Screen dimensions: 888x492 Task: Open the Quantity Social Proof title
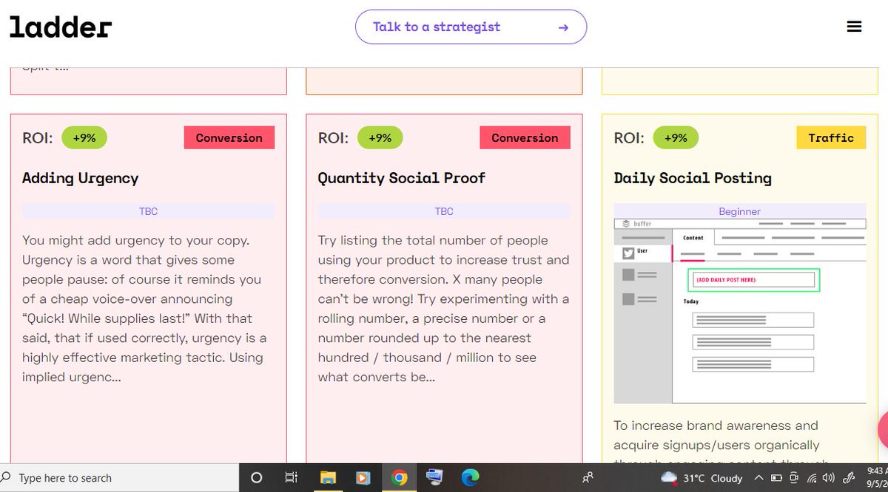[402, 178]
